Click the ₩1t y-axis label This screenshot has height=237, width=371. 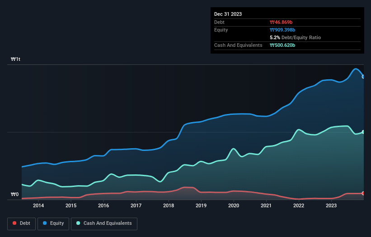16,59
